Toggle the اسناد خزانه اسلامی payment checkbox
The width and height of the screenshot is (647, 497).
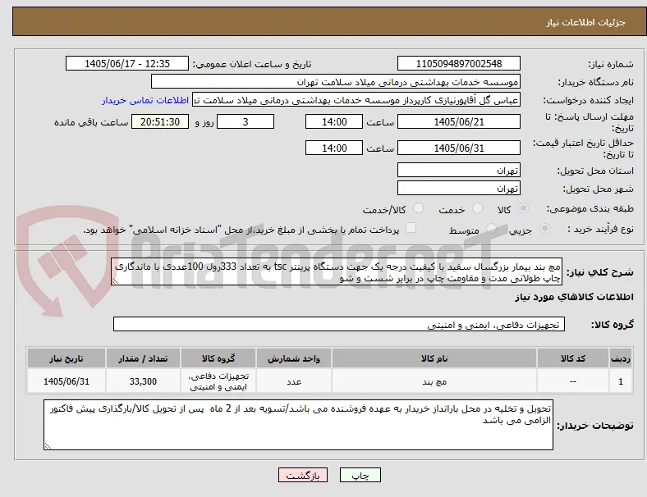pos(411,228)
